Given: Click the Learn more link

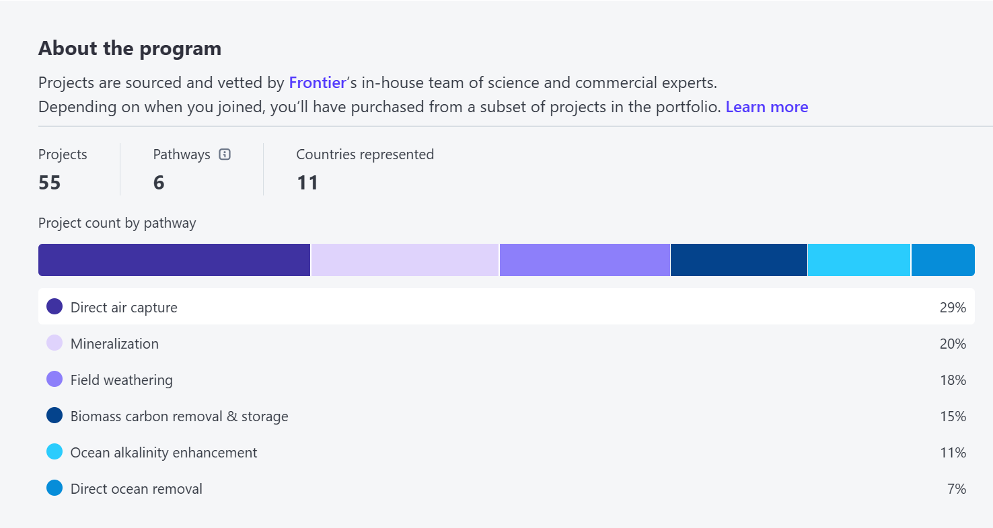Looking at the screenshot, I should [x=767, y=107].
